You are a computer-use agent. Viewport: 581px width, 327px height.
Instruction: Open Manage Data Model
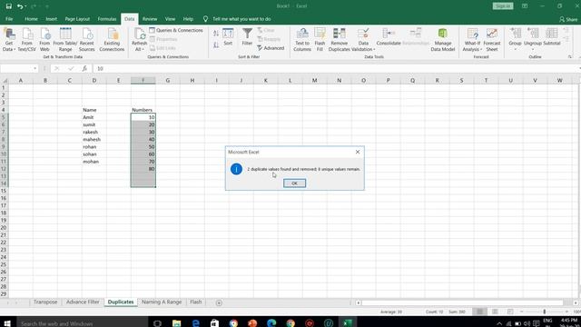coord(443,40)
